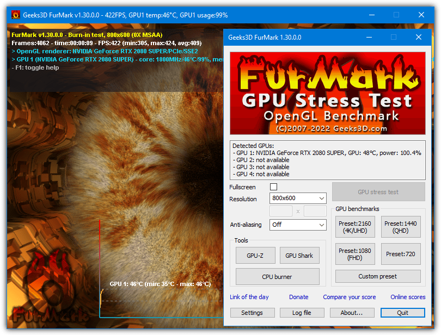Run the Preset:1440 (QHD) benchmark
The width and height of the screenshot is (441, 335).
point(401,227)
